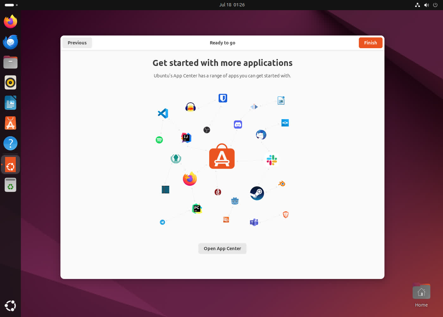Click the Visual Studio Code icon
Image resolution: width=443 pixels, height=317 pixels.
tap(163, 113)
